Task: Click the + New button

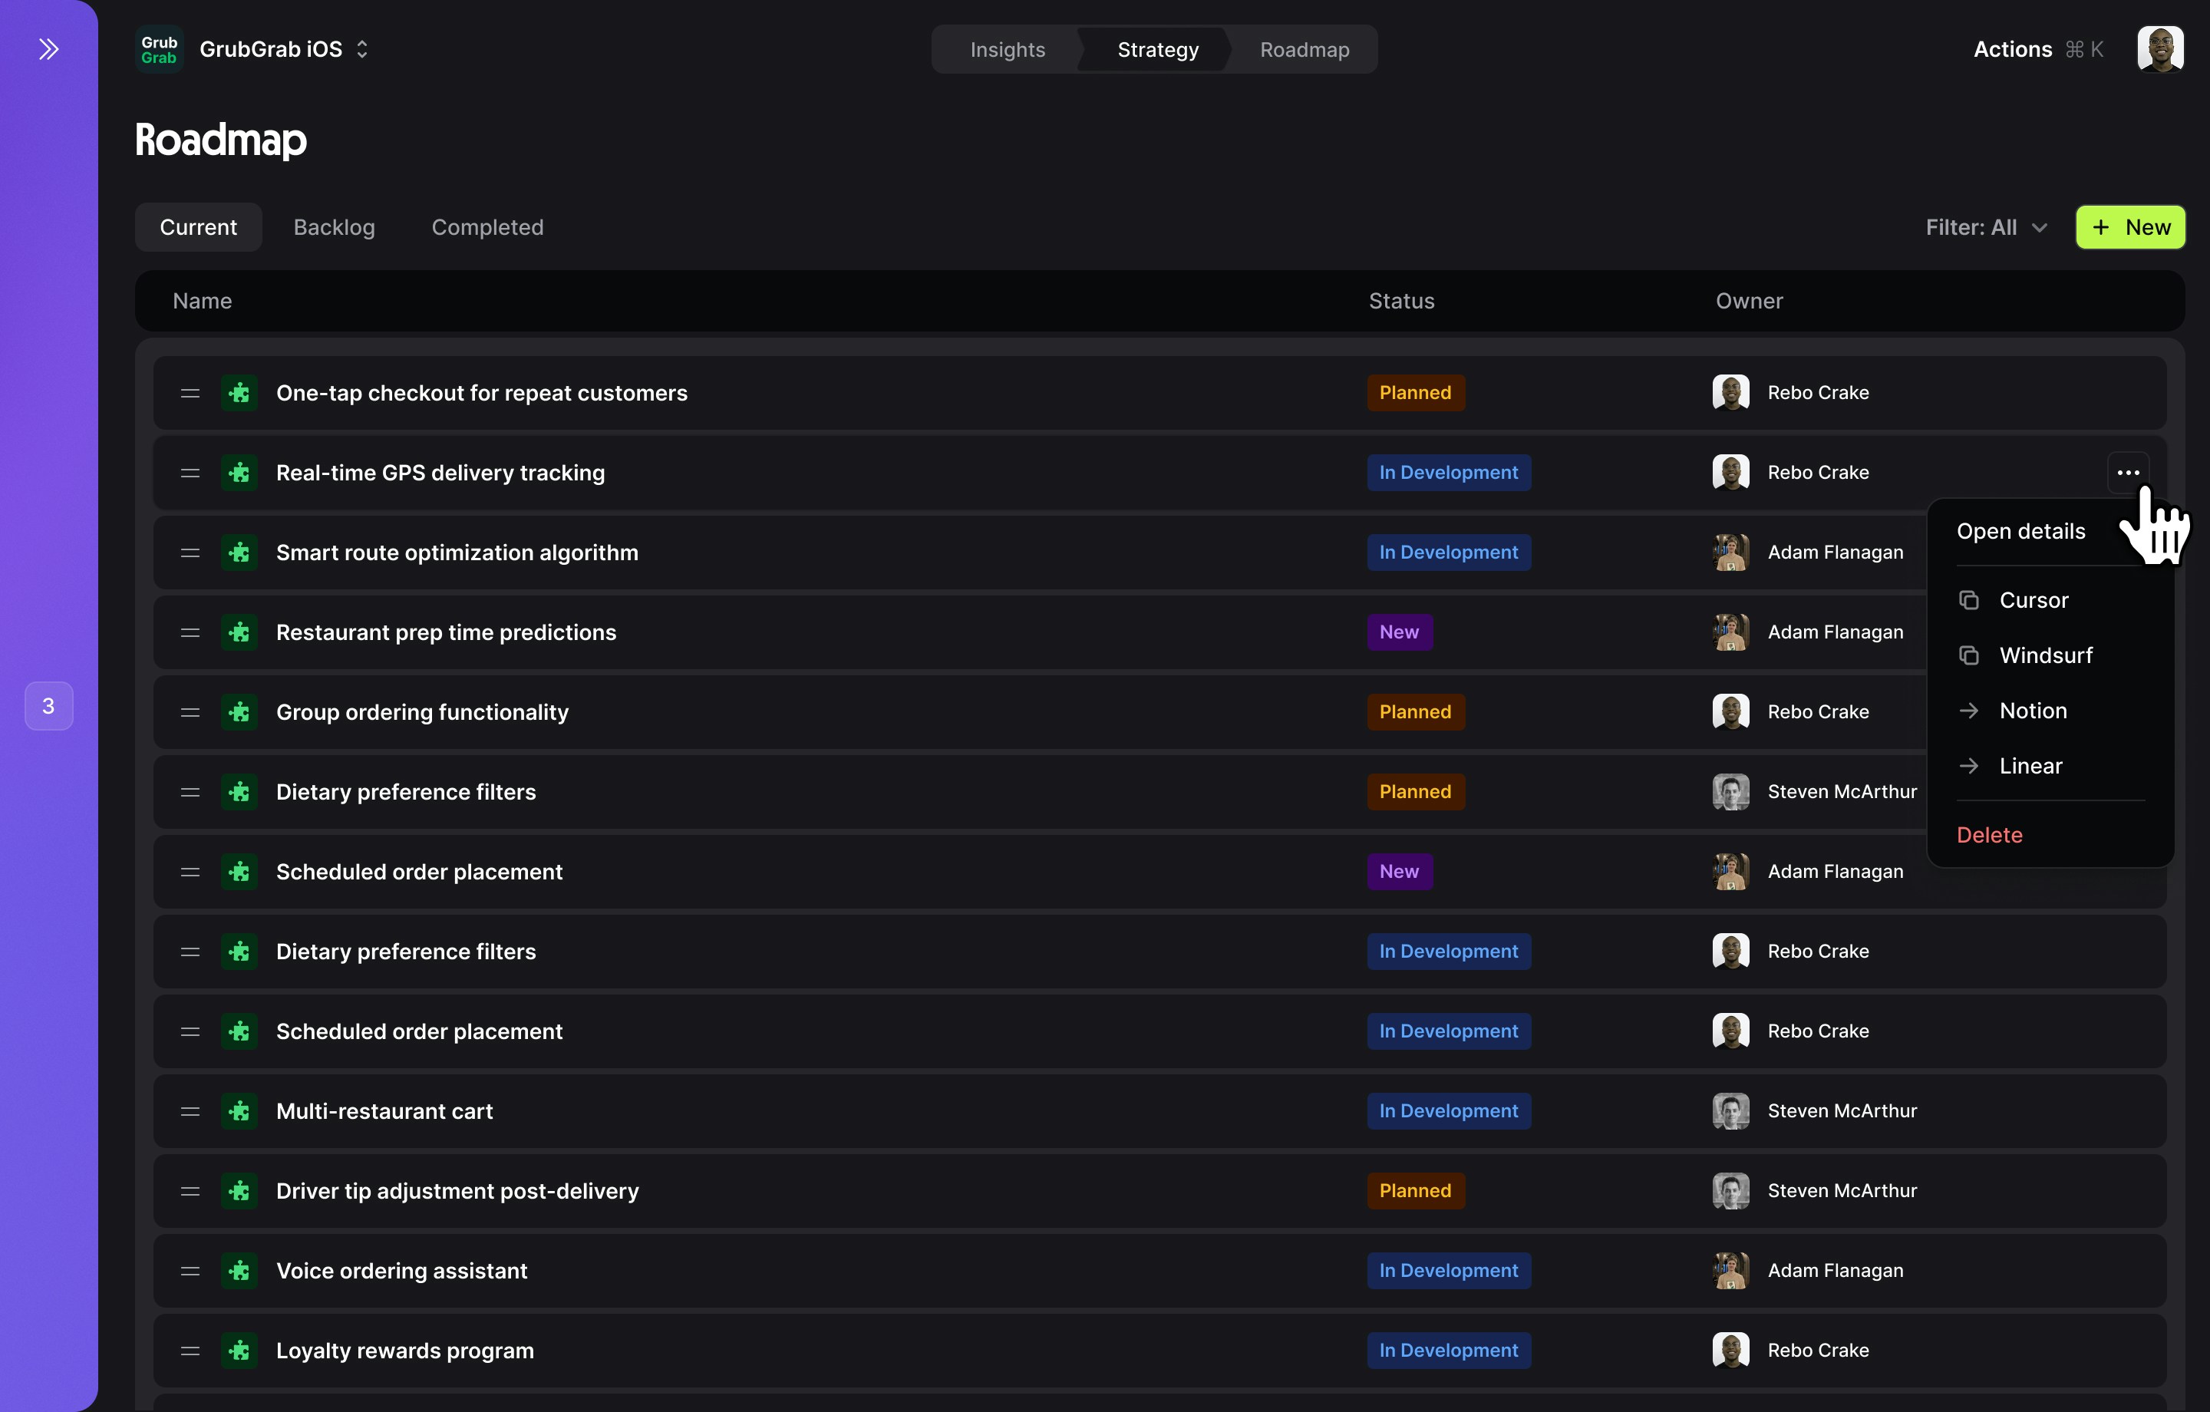Action: (2130, 227)
